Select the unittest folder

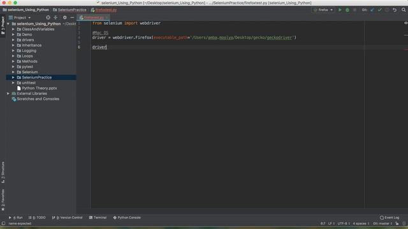coord(29,83)
